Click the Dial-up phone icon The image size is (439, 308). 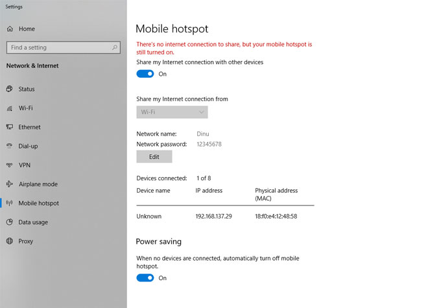click(x=10, y=146)
